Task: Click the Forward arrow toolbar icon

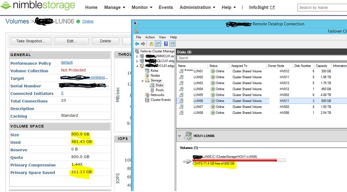Action: coord(143,44)
